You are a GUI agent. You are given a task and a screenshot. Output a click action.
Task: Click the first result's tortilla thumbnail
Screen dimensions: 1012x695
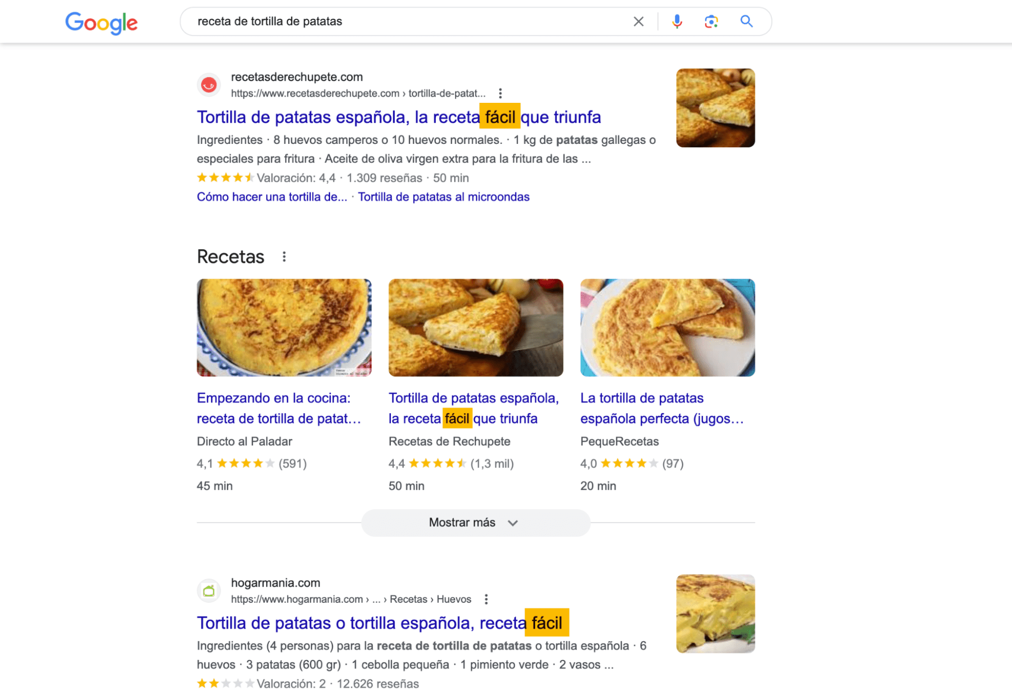coord(715,107)
